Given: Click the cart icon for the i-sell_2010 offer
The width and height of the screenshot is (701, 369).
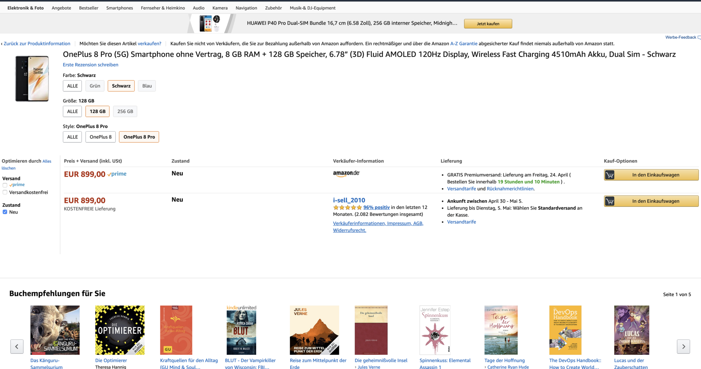Looking at the screenshot, I should (x=609, y=201).
